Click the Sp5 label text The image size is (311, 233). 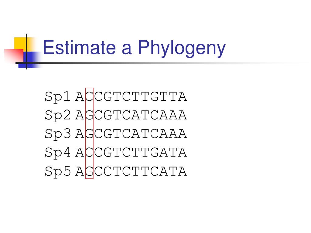click(57, 171)
